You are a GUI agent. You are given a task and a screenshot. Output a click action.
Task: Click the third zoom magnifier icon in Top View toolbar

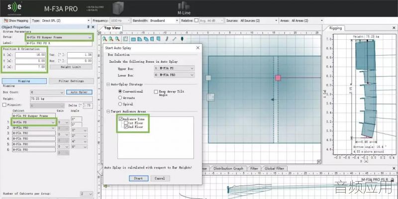click(x=117, y=39)
